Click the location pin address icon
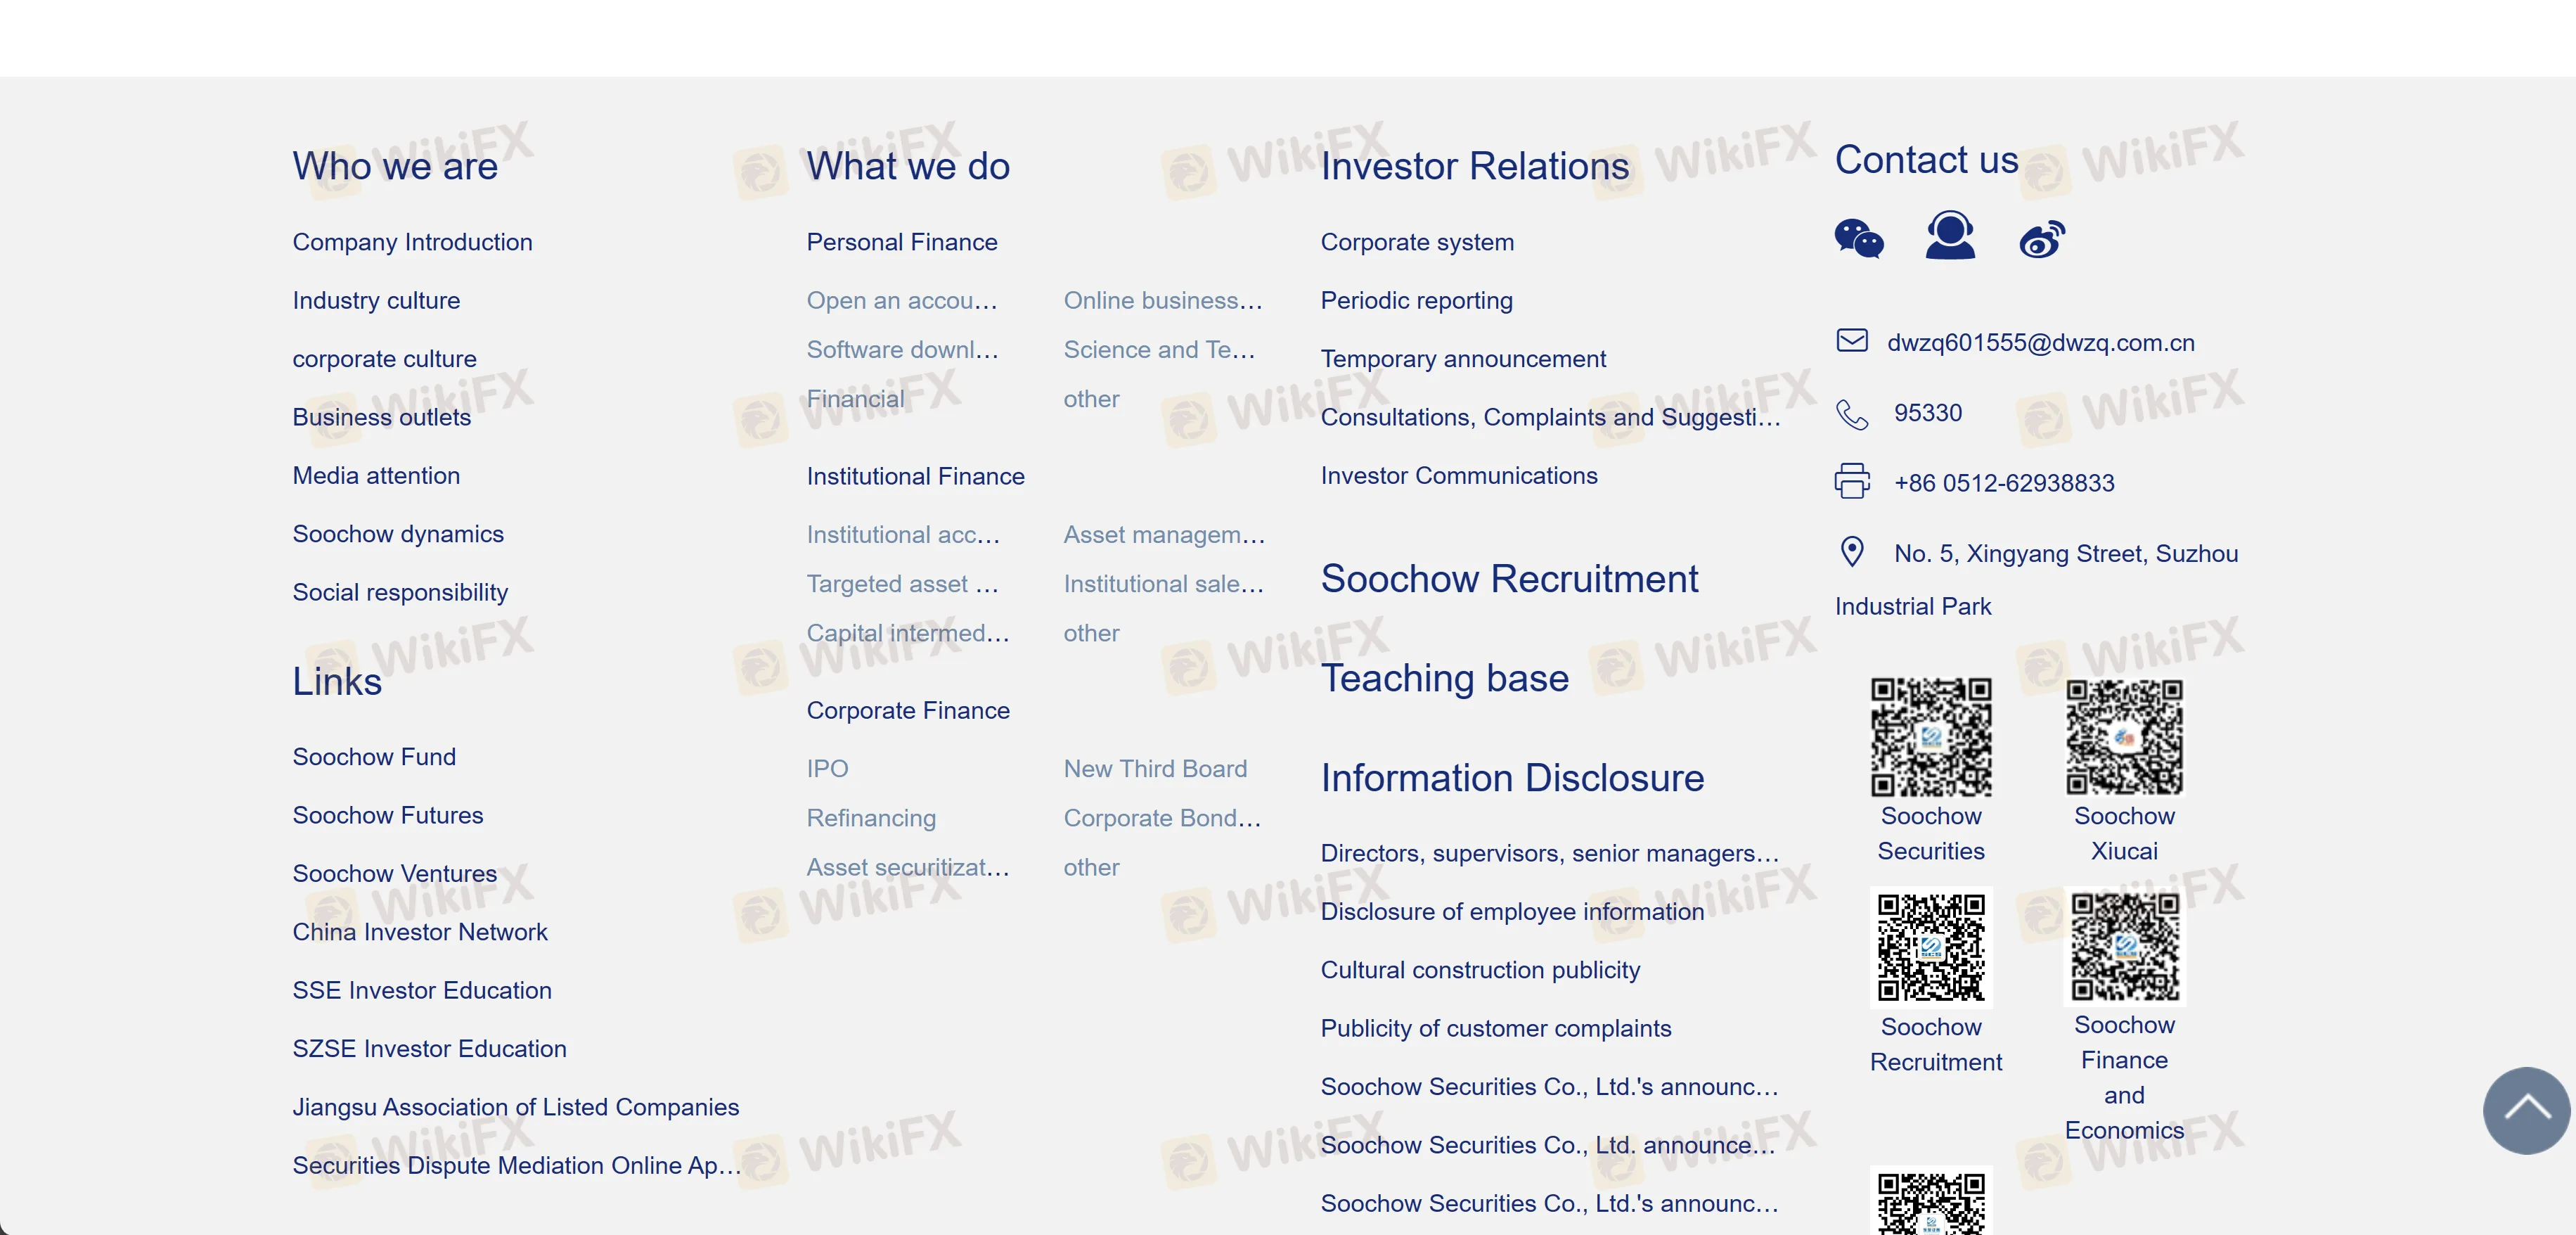Viewport: 2576px width, 1235px height. 1851,552
